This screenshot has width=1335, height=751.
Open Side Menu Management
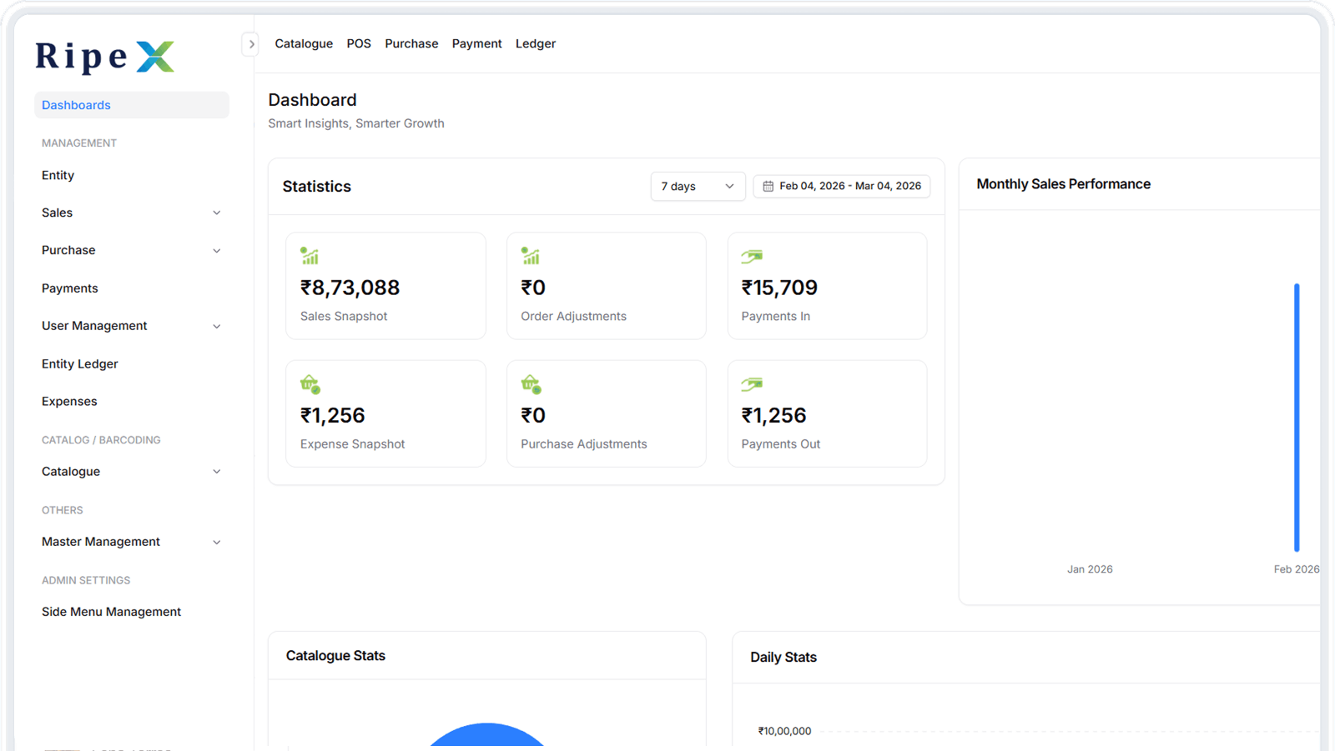tap(111, 612)
